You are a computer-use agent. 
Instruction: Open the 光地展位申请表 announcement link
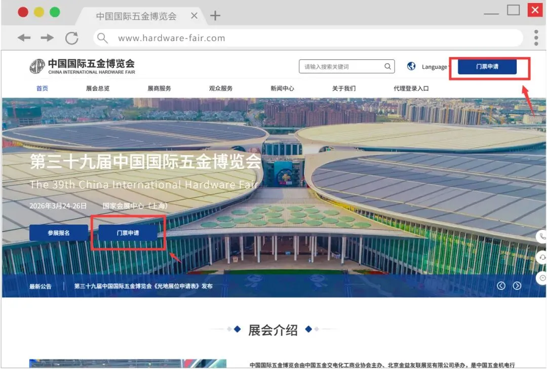(x=143, y=286)
